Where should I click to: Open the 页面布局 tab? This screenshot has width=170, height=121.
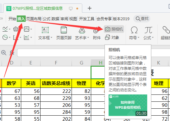pyautogui.click(x=34, y=19)
